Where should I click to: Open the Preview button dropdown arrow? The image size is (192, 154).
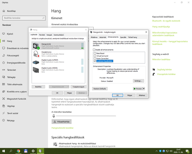click(144, 89)
